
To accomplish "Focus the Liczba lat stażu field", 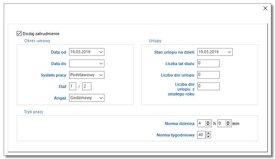I will pyautogui.click(x=208, y=63).
